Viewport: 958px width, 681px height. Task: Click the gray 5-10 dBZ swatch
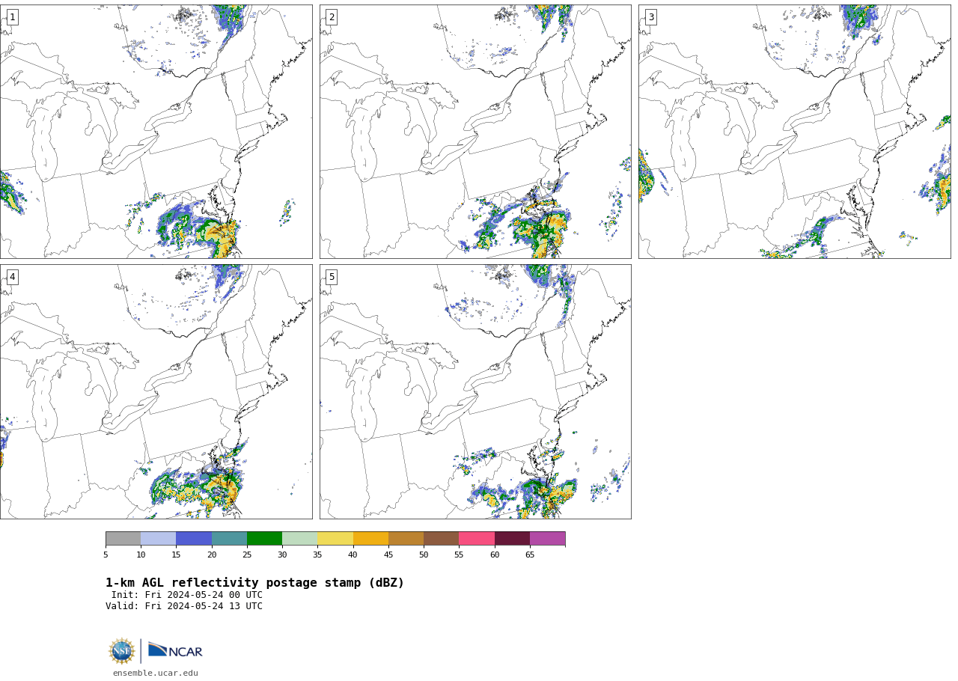pos(123,539)
